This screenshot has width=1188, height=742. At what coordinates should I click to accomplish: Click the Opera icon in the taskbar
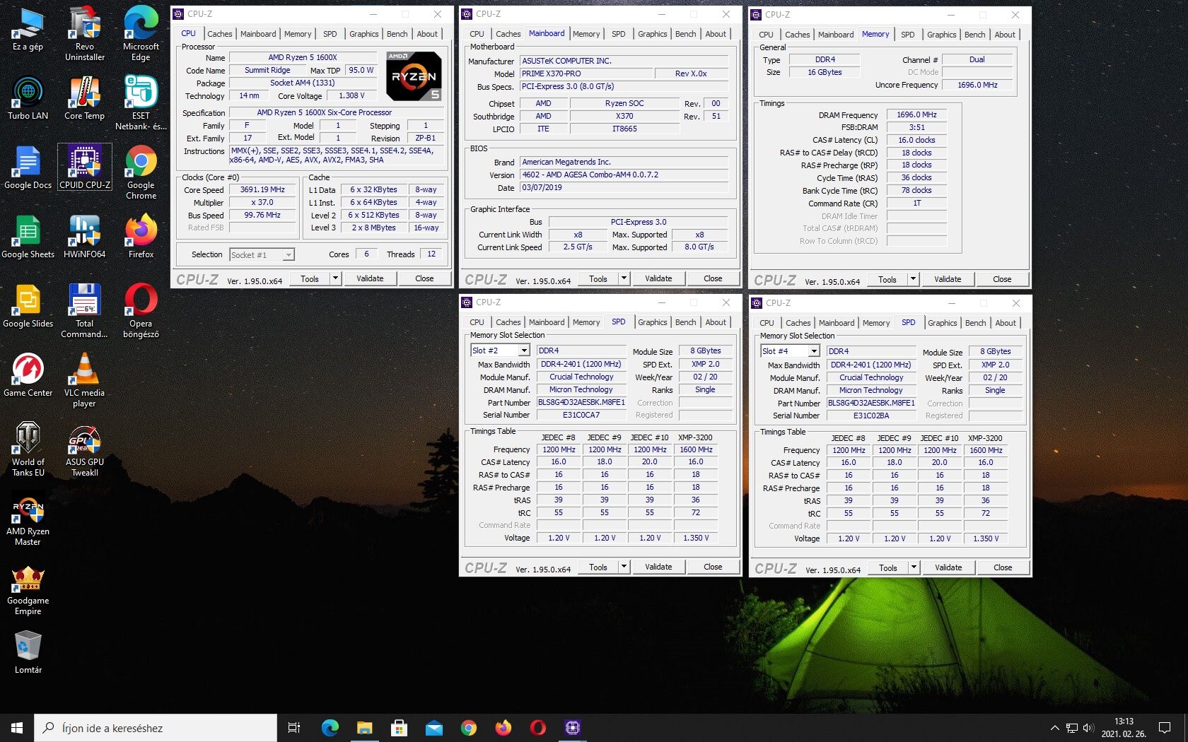click(538, 727)
